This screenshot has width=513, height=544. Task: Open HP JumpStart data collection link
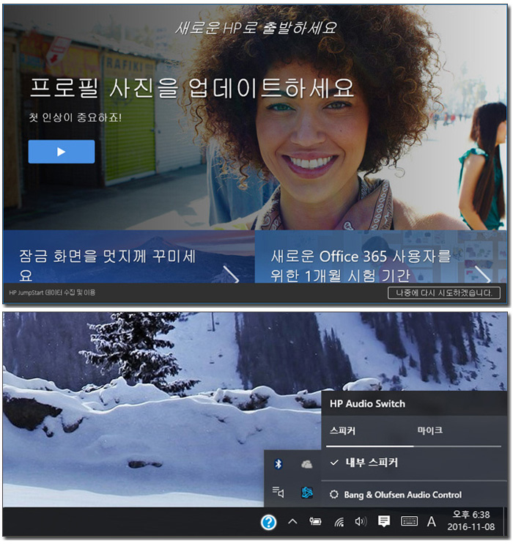pyautogui.click(x=52, y=293)
